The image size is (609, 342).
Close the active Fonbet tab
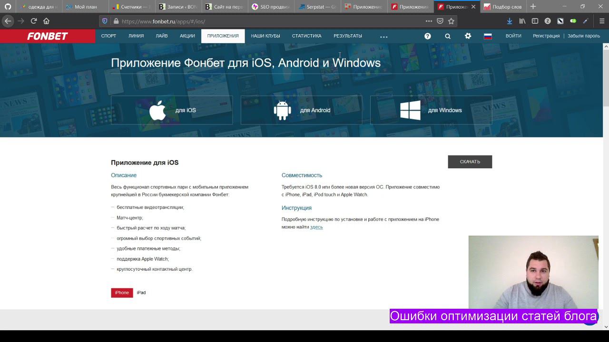[x=473, y=7]
